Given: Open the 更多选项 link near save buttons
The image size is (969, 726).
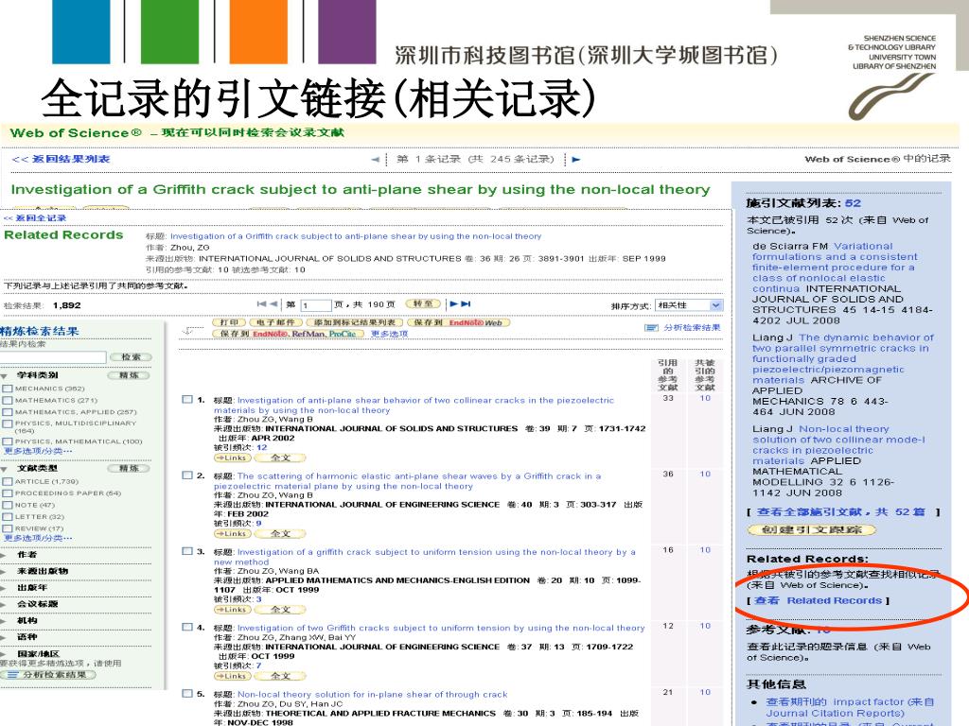Looking at the screenshot, I should tap(389, 334).
